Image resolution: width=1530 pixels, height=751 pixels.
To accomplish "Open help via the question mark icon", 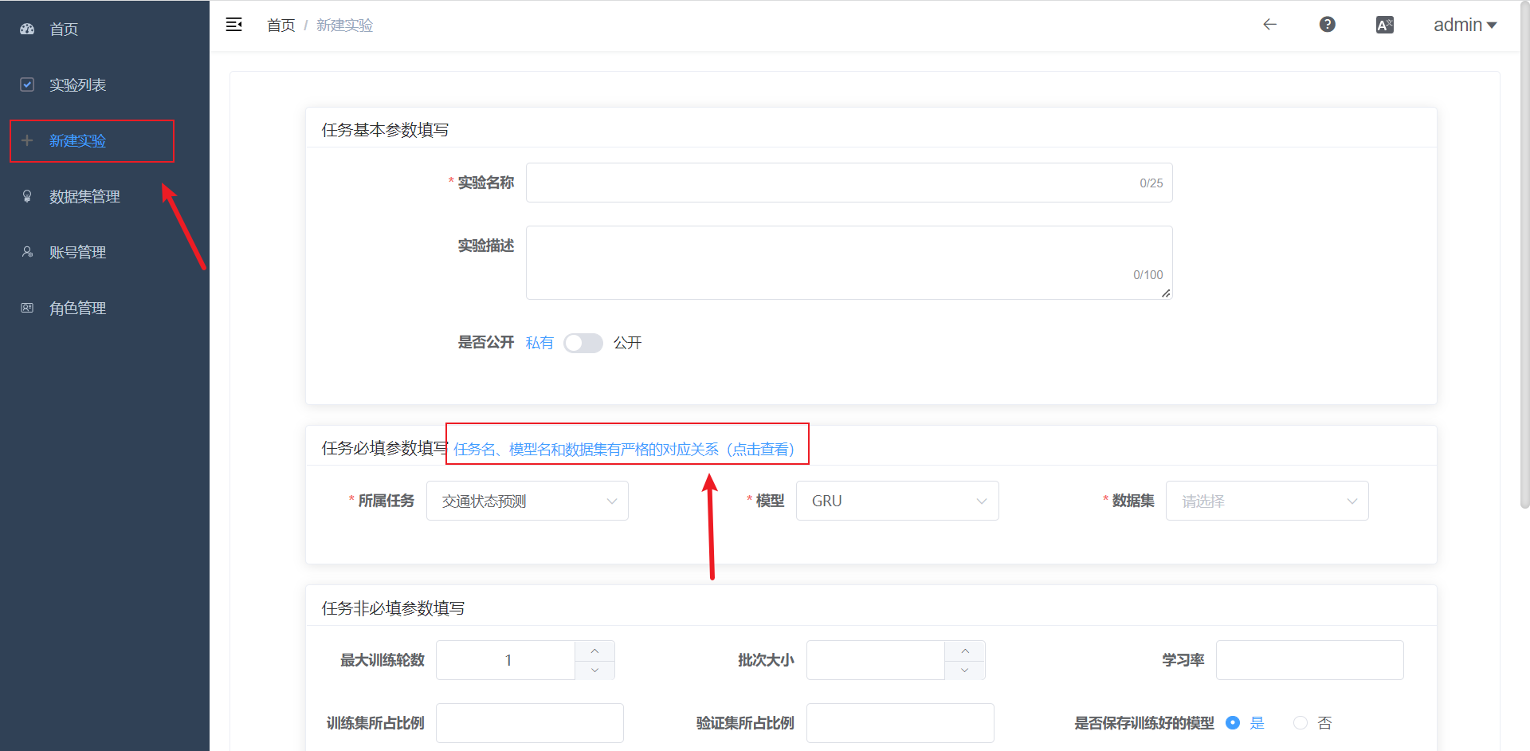I will 1328,25.
